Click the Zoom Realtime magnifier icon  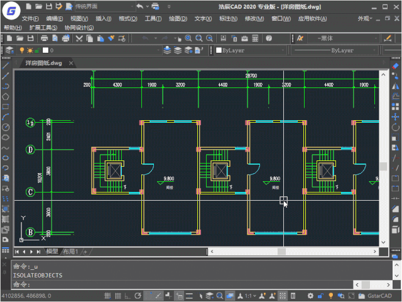tap(189, 38)
